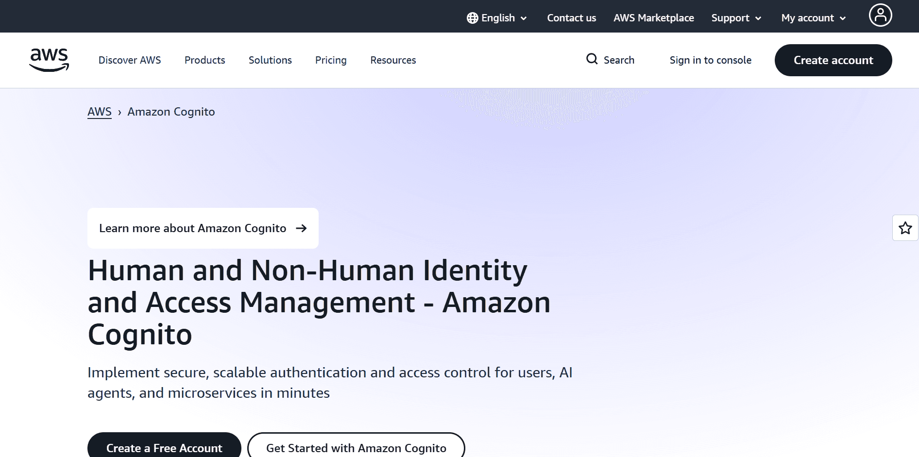Click the magnifying glass search icon
Screen dimensions: 919x457
[592, 59]
